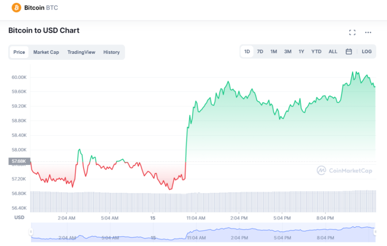Select the 7D time range
Image resolution: width=387 pixels, height=246 pixels.
(x=260, y=52)
